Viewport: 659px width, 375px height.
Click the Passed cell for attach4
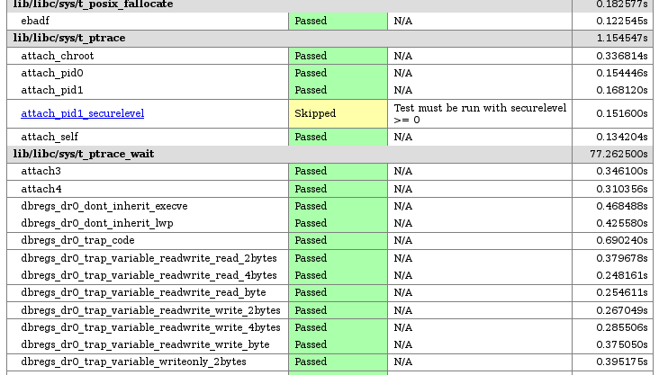tap(338, 189)
